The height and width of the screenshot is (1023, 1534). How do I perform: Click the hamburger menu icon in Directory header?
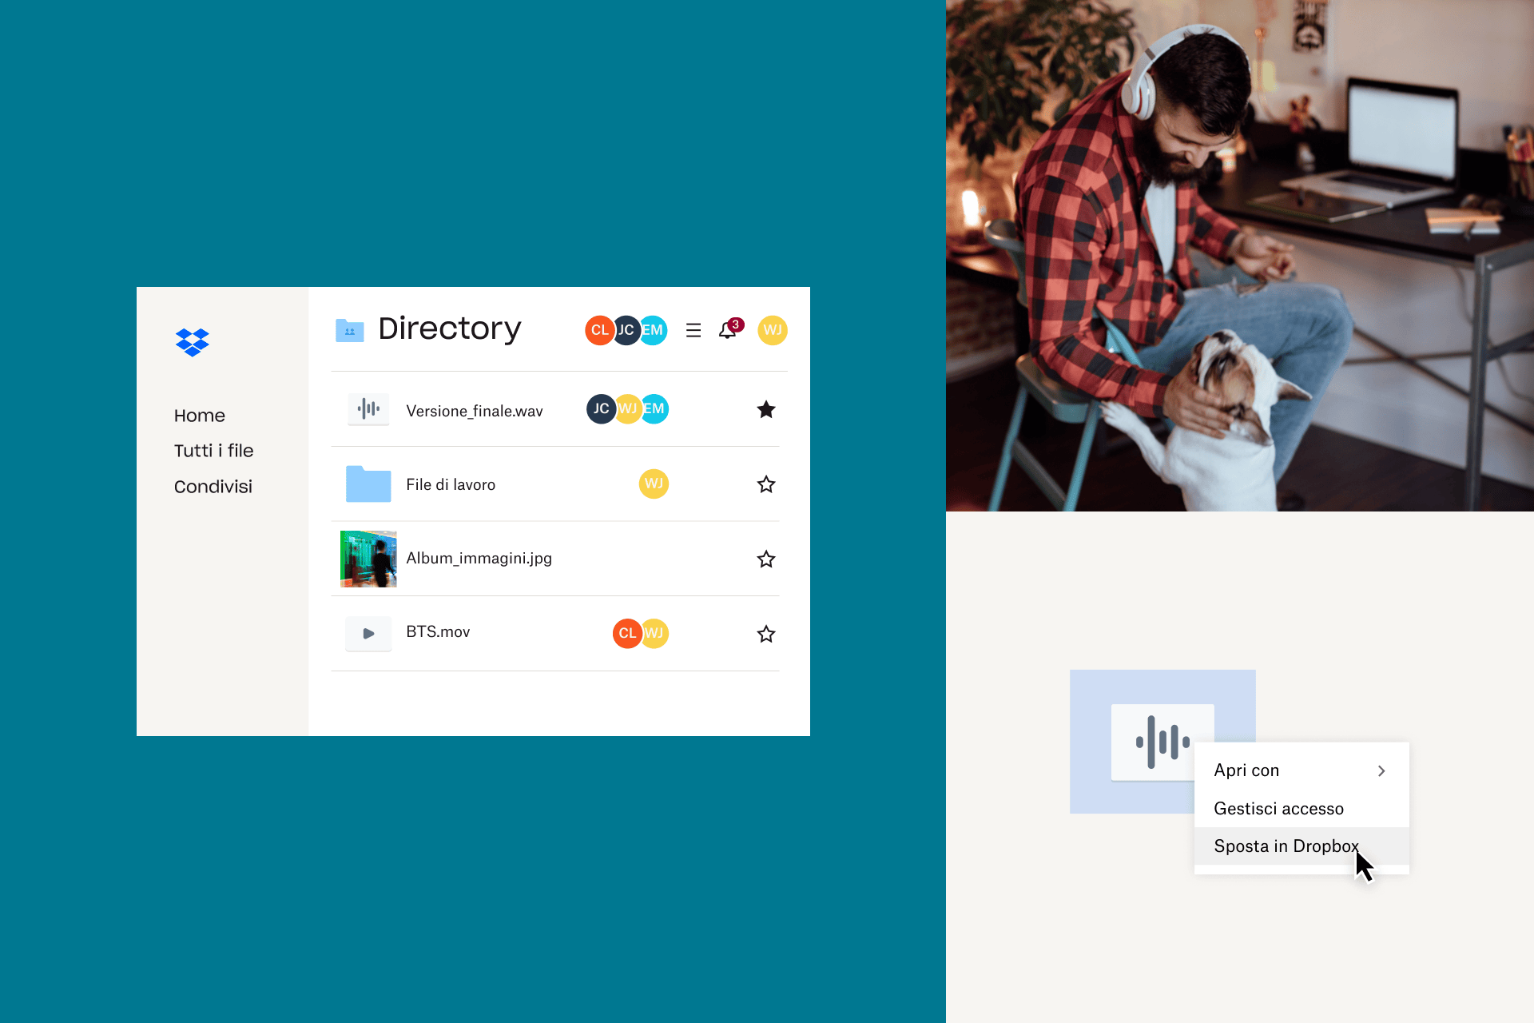[x=696, y=331]
